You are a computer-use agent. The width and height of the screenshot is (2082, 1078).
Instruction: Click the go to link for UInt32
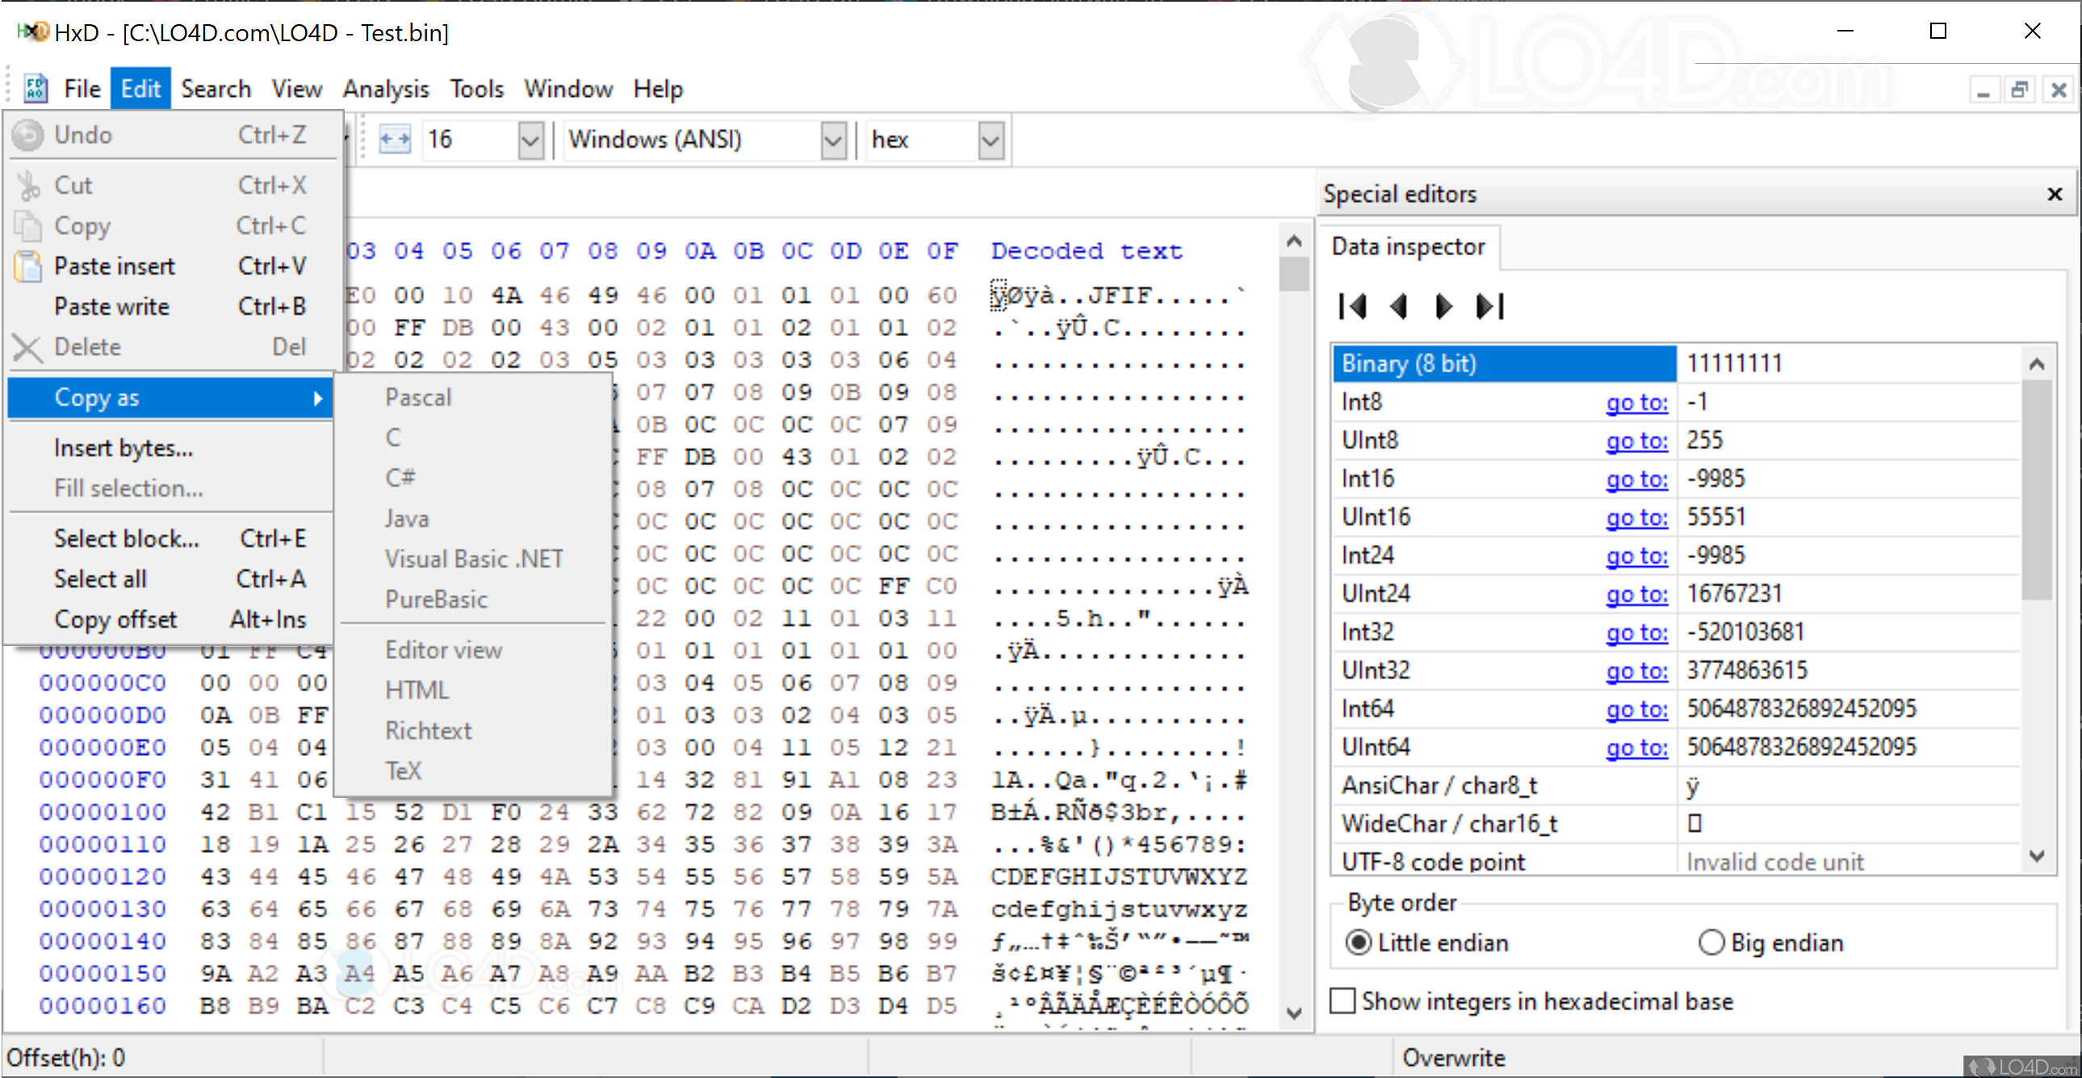coord(1636,671)
